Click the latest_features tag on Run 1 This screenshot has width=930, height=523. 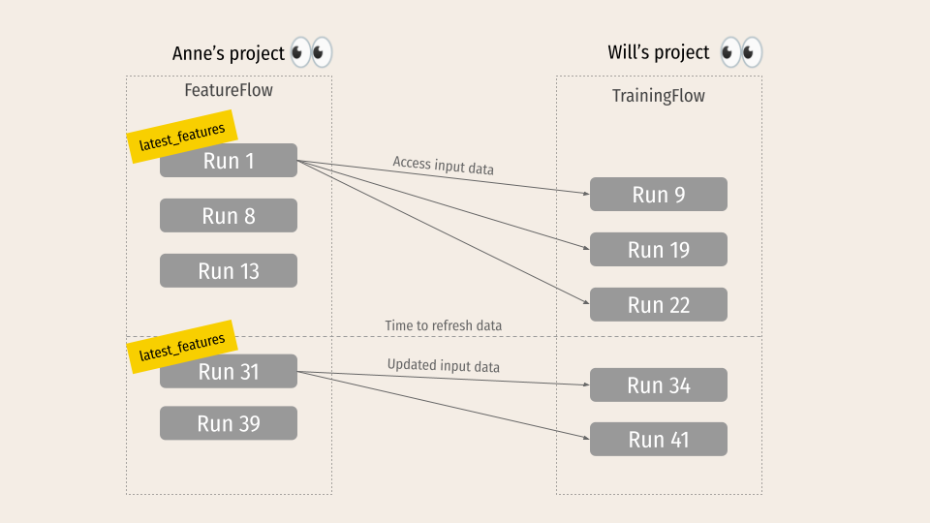point(182,137)
